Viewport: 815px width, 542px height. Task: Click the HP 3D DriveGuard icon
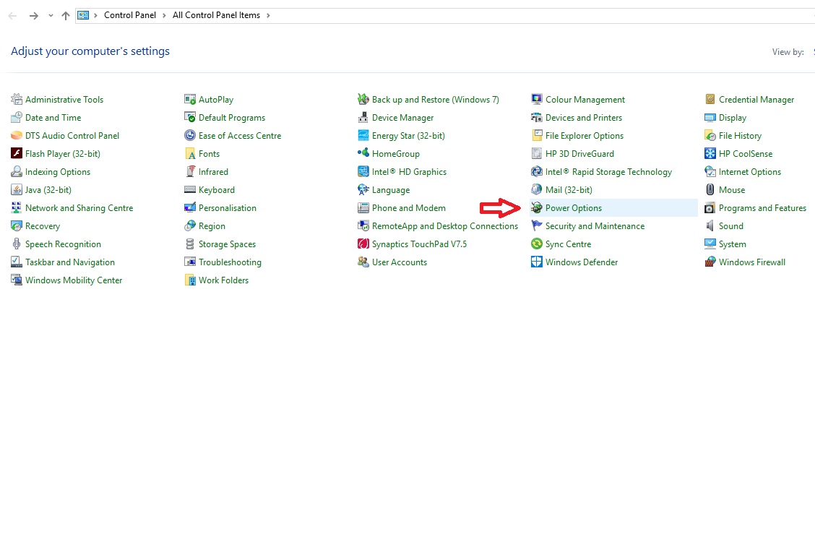pyautogui.click(x=537, y=153)
